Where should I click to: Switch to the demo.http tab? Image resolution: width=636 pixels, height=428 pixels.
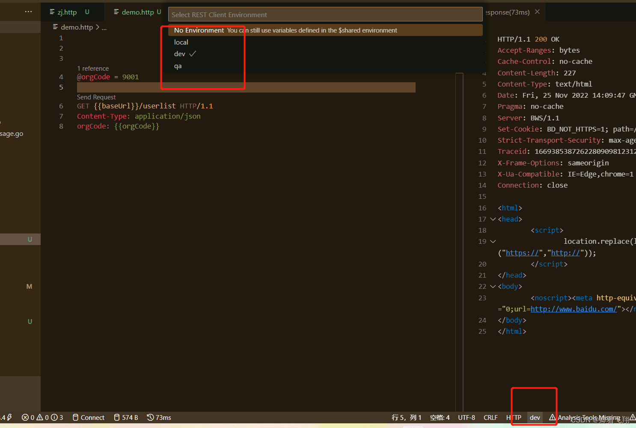(138, 12)
